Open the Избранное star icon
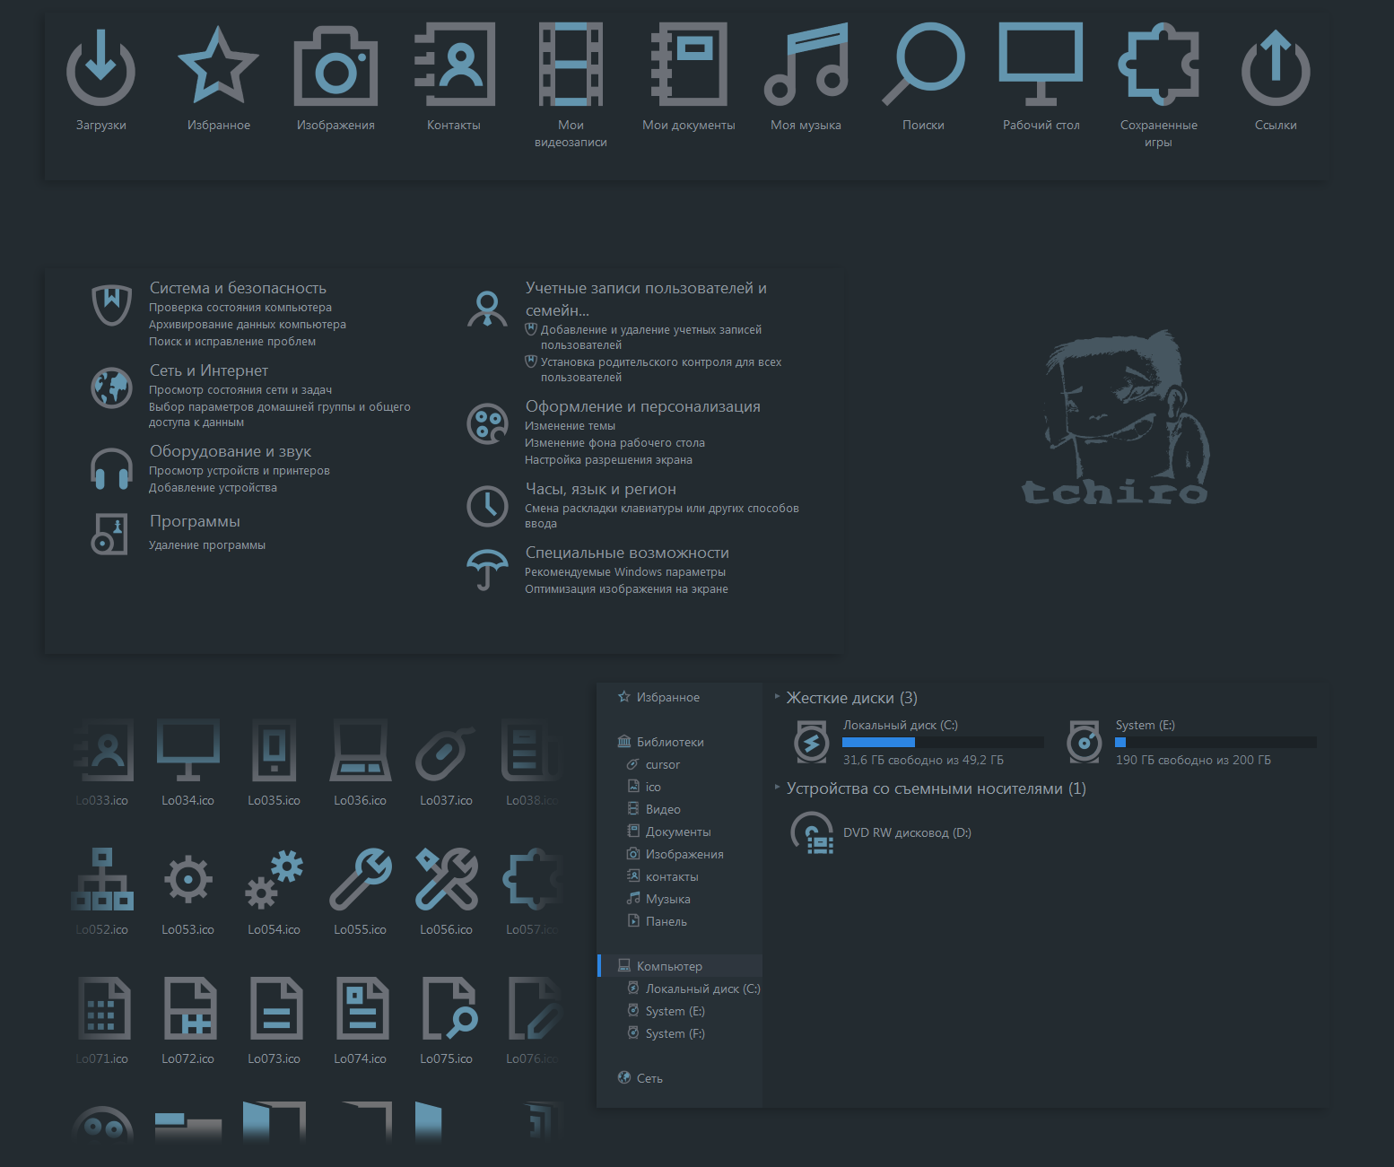 tap(218, 65)
